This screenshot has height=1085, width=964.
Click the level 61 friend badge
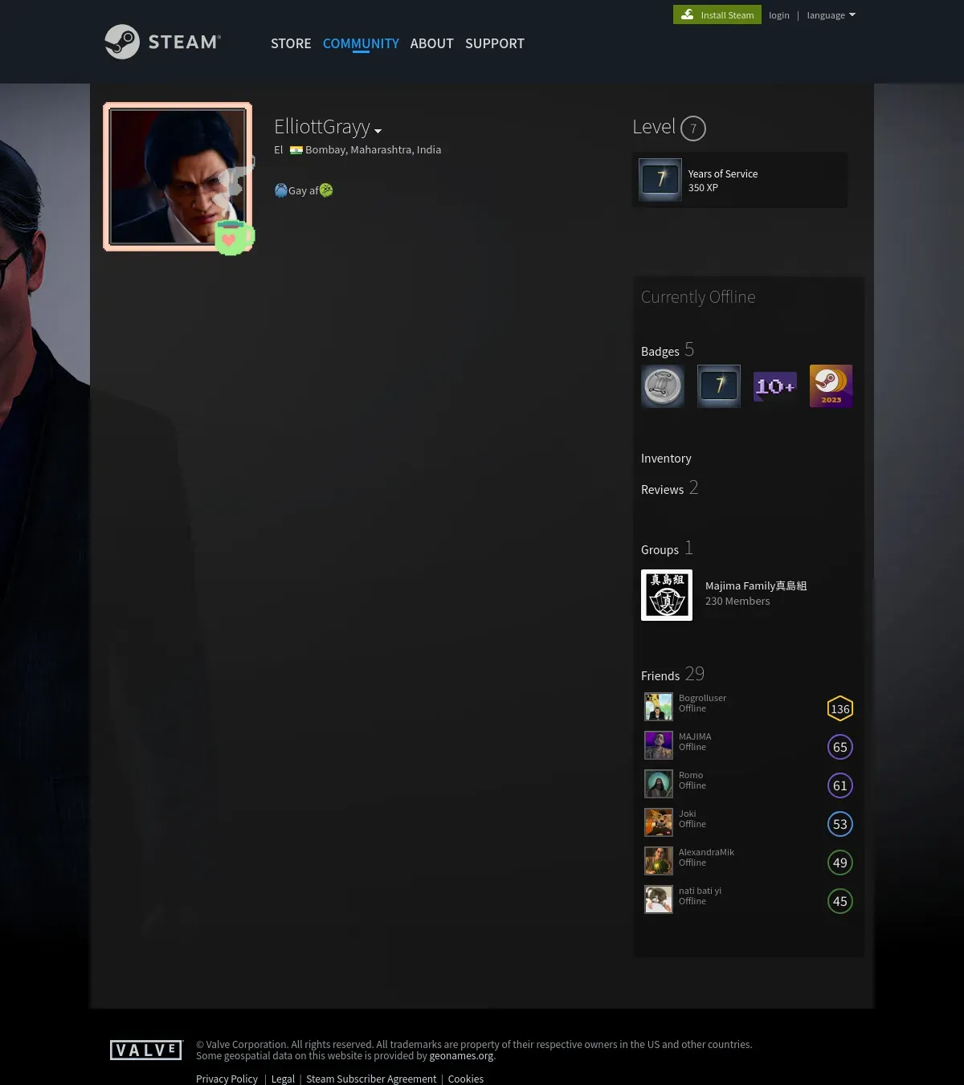(x=840, y=785)
